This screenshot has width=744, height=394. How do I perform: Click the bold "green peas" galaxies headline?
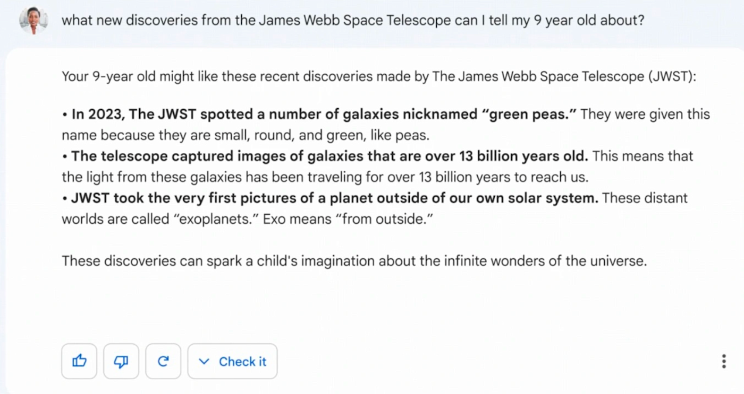coord(324,115)
